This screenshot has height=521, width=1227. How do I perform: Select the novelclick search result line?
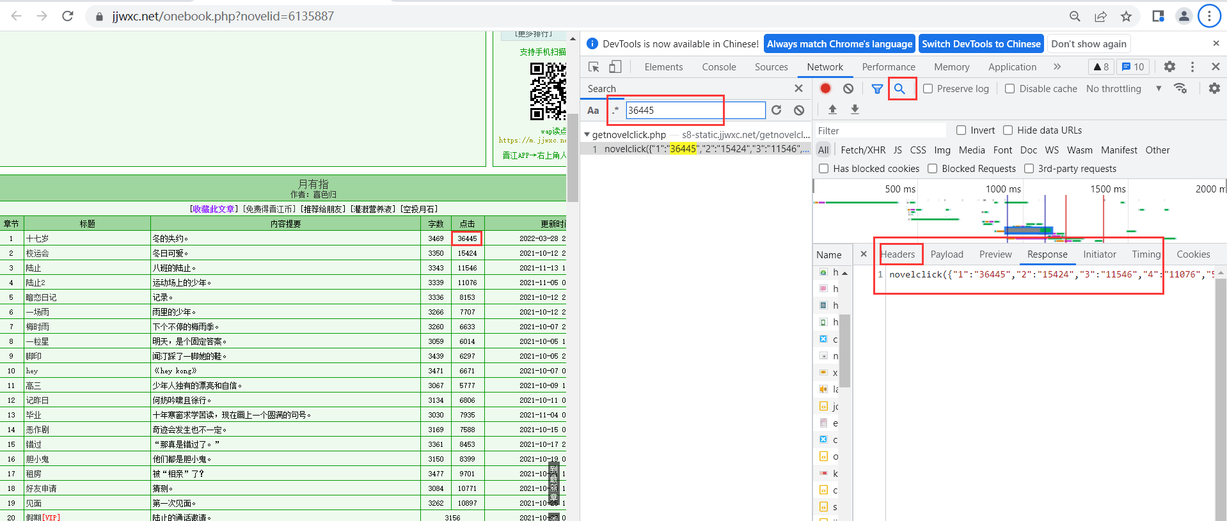click(x=695, y=149)
